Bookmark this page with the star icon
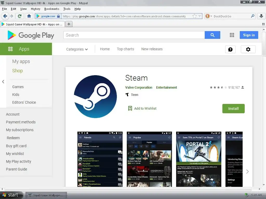Image resolution: width=266 pixels, height=199 pixels. (x=194, y=16)
